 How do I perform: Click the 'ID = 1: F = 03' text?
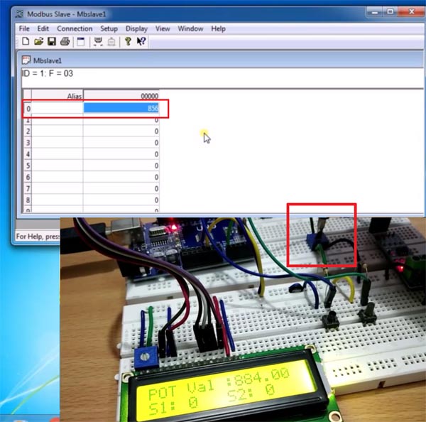(48, 73)
